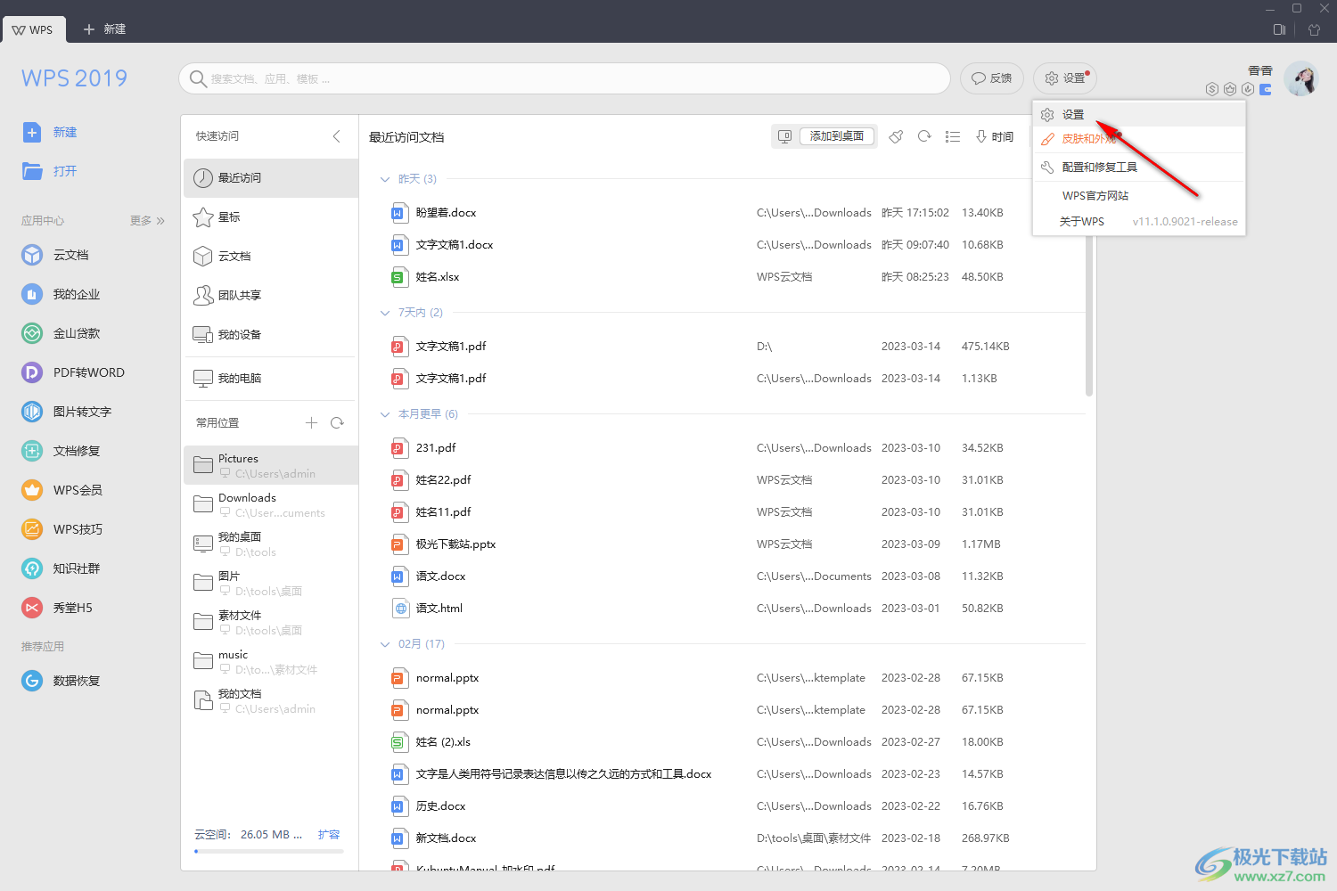
Task: Open 我的电脑 in quick access
Action: (x=271, y=379)
